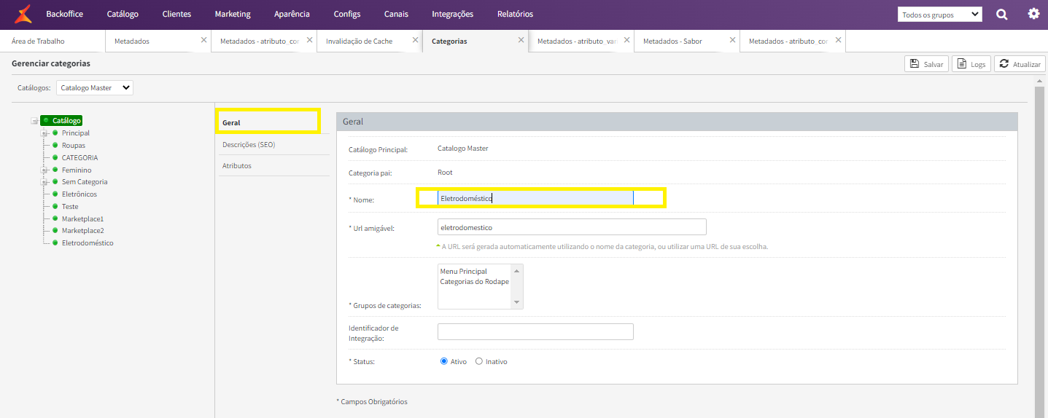Viewport: 1048px width, 418px height.
Task: Open the Logs button
Action: pos(971,64)
